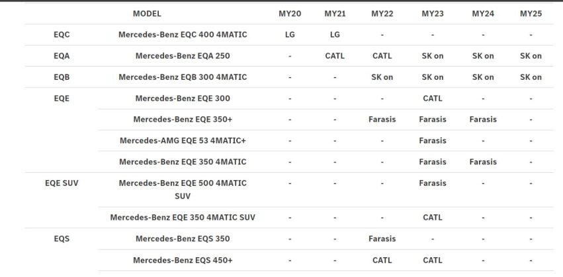Select the EQA 250 SK on cell under MY25
This screenshot has height=277, width=563.
click(531, 56)
